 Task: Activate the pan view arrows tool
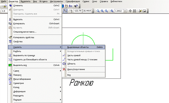click(130, 11)
